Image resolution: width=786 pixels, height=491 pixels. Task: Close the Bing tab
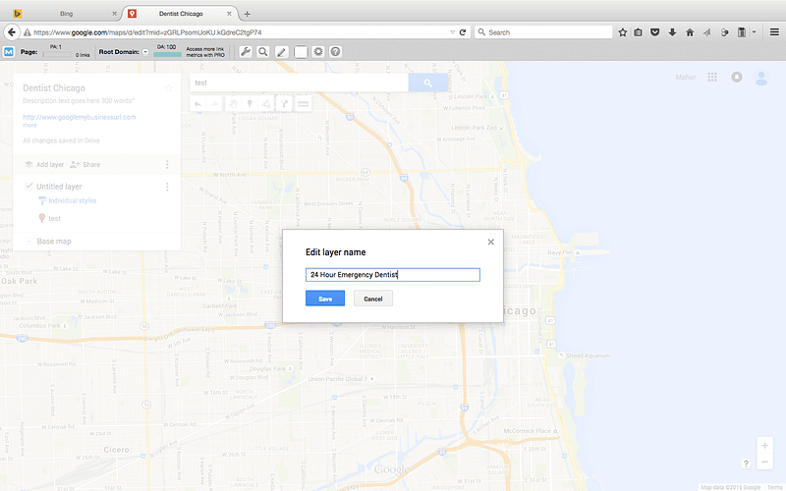(114, 14)
